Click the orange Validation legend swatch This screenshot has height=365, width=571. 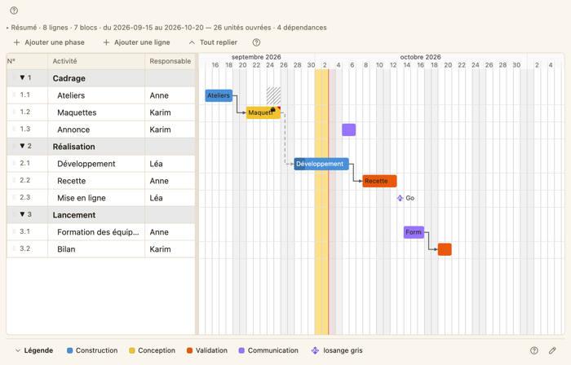(x=189, y=350)
